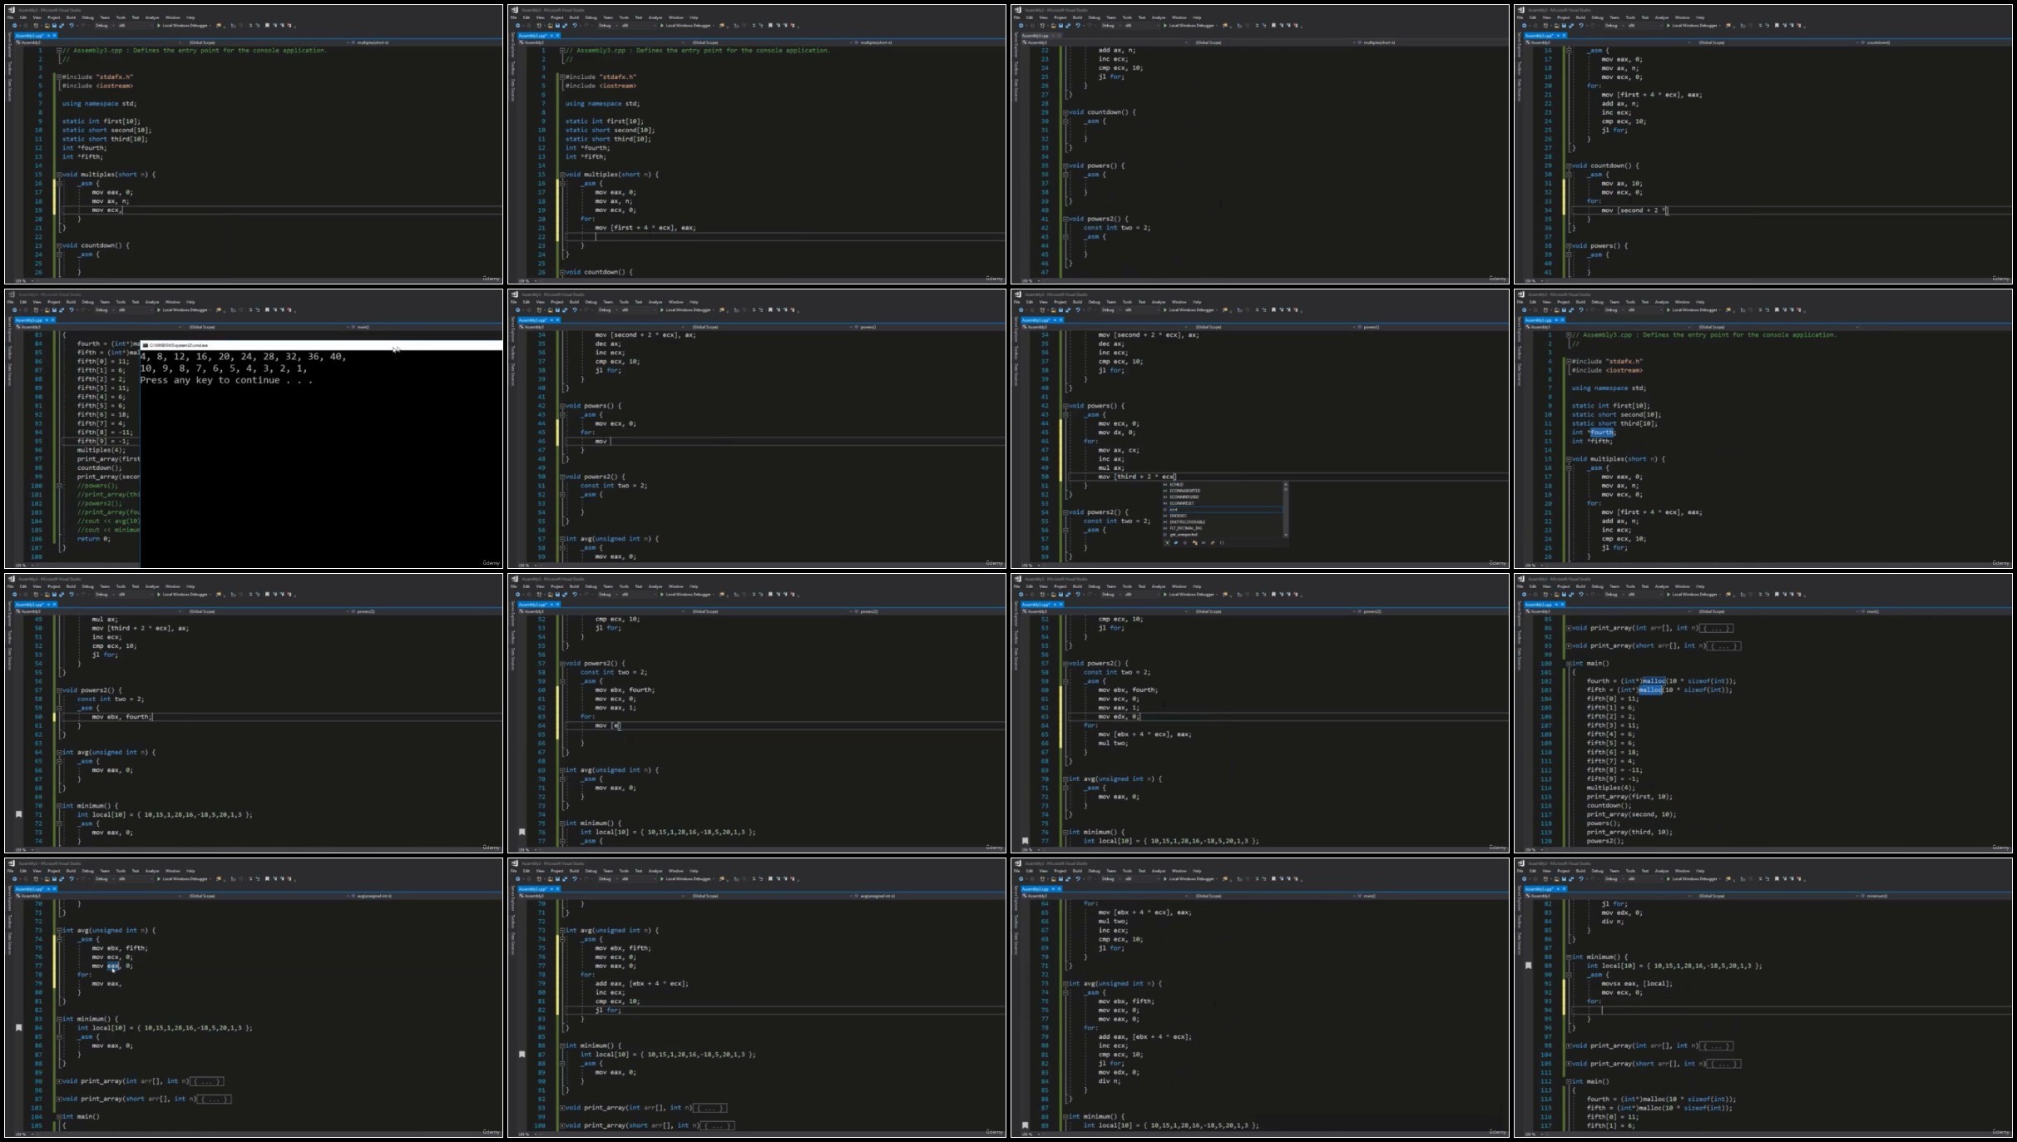Start Local Windows Debugger
Viewport: 2017px width, 1142px height.
179,26
